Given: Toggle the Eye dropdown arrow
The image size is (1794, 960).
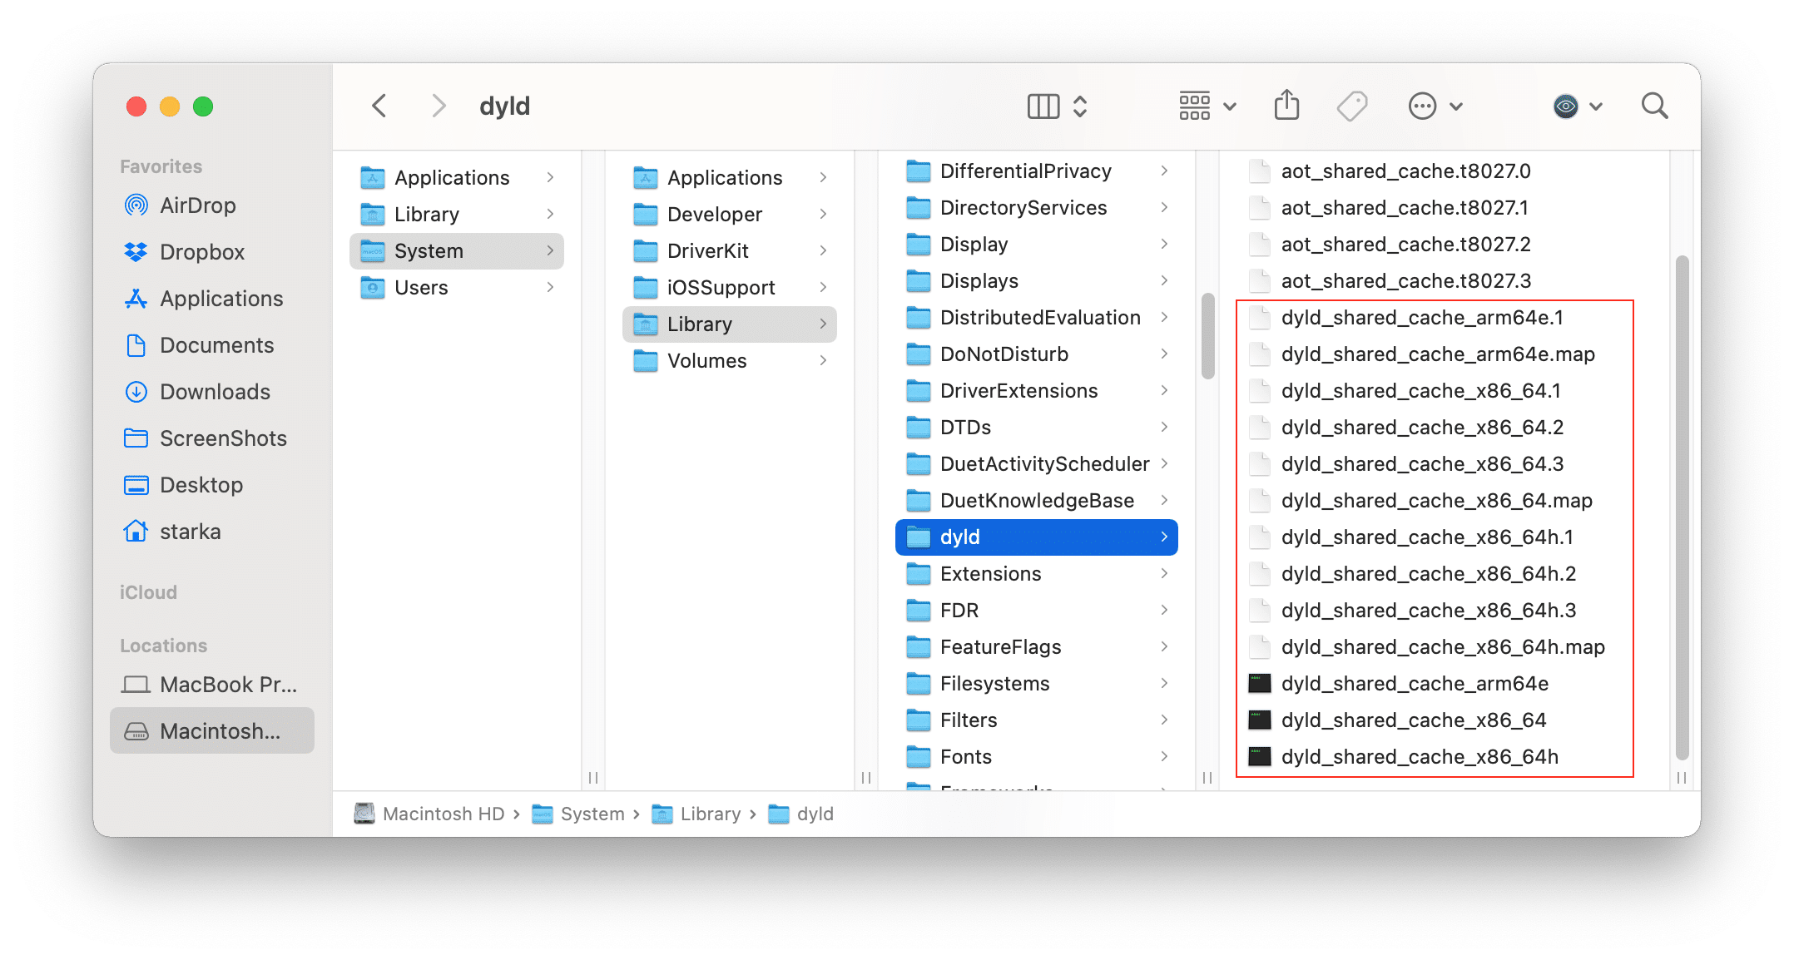Looking at the screenshot, I should (1588, 106).
